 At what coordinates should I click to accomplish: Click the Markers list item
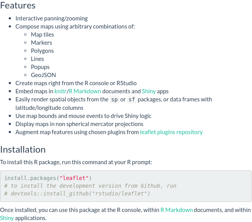pos(41,43)
